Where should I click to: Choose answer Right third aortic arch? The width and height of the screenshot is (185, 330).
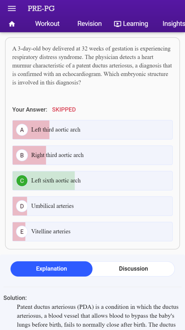[x=92, y=155]
